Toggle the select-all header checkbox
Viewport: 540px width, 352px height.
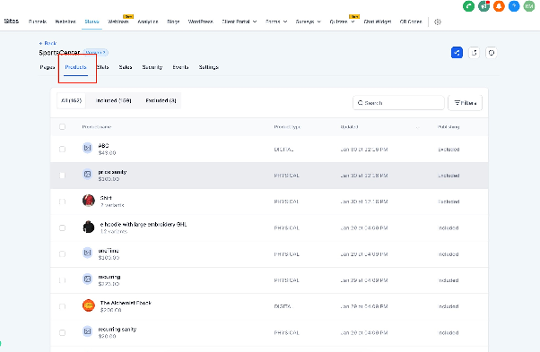coord(62,126)
